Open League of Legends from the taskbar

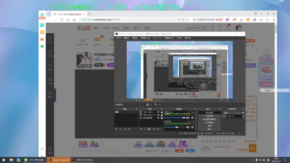point(59,160)
